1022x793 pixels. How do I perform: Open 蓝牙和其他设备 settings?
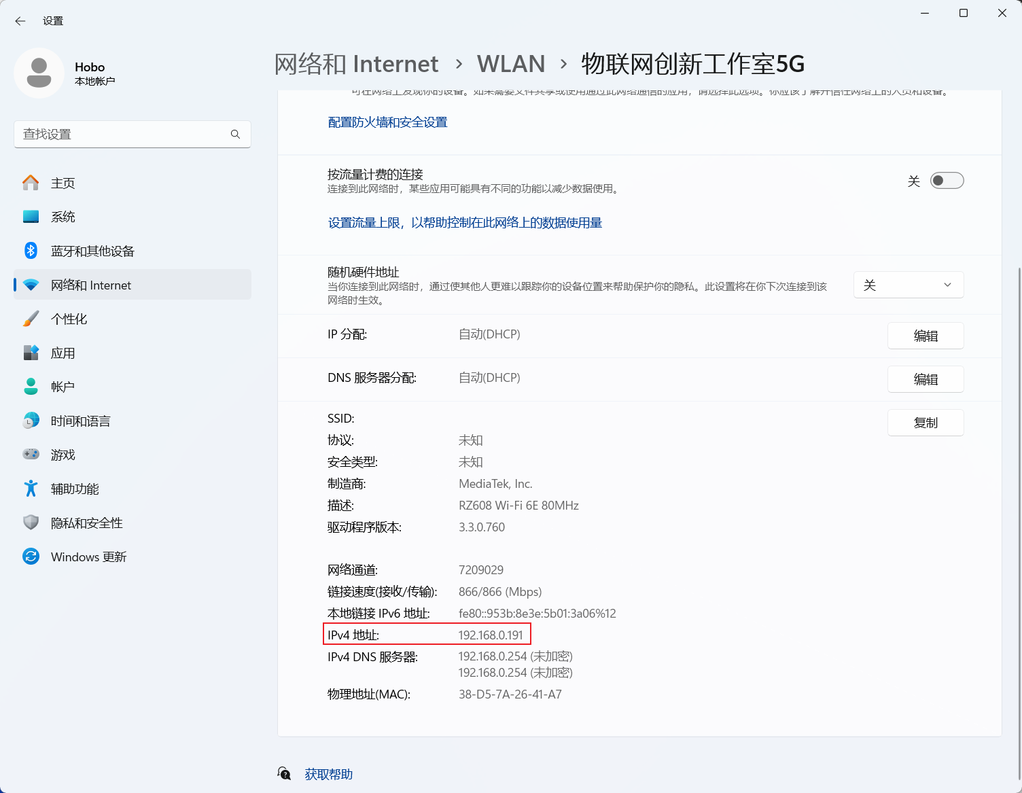pos(92,251)
